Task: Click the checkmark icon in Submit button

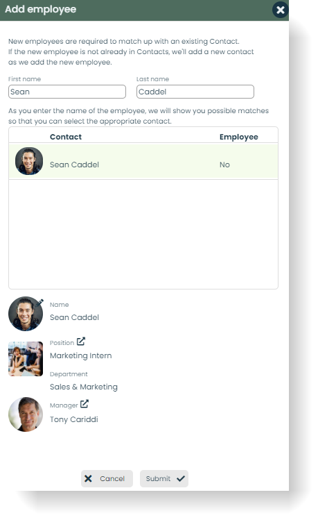Action: pos(181,478)
